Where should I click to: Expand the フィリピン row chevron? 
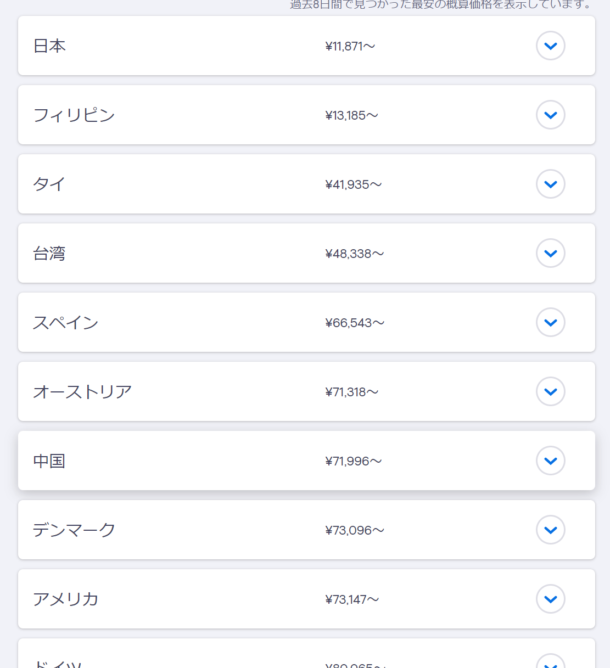coord(550,115)
